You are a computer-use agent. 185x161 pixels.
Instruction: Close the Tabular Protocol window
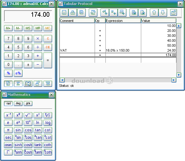(180, 4)
